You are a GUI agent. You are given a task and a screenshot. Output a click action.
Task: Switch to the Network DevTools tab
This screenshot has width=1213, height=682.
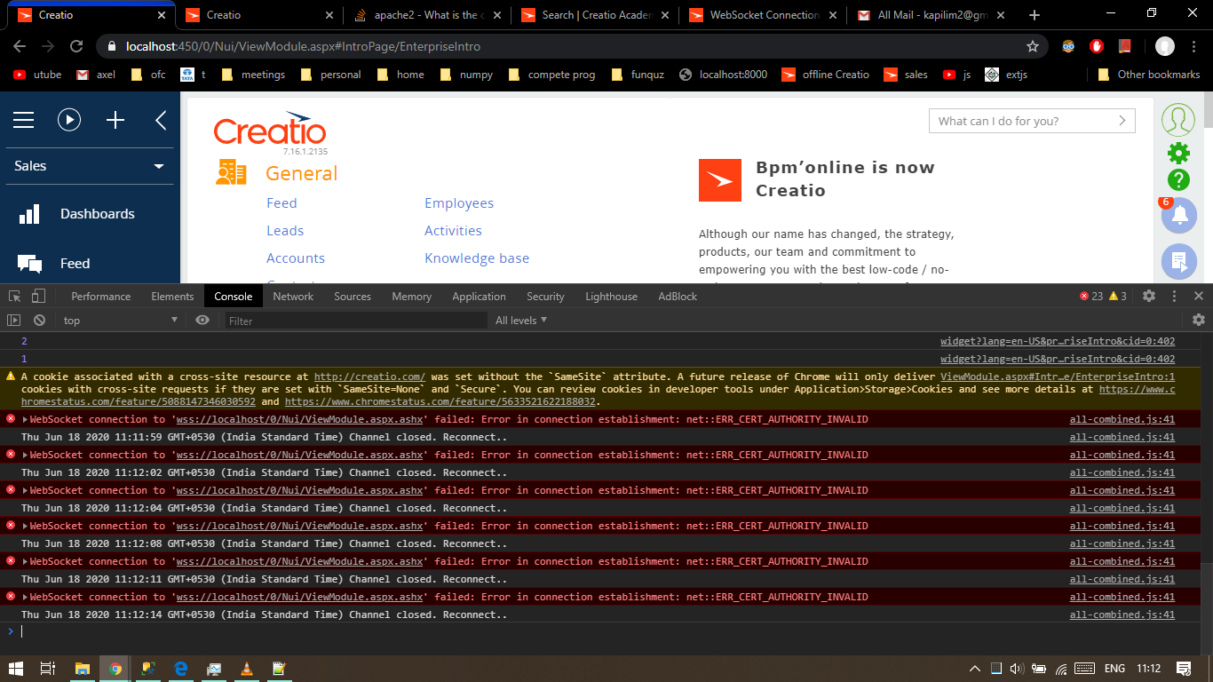(293, 297)
